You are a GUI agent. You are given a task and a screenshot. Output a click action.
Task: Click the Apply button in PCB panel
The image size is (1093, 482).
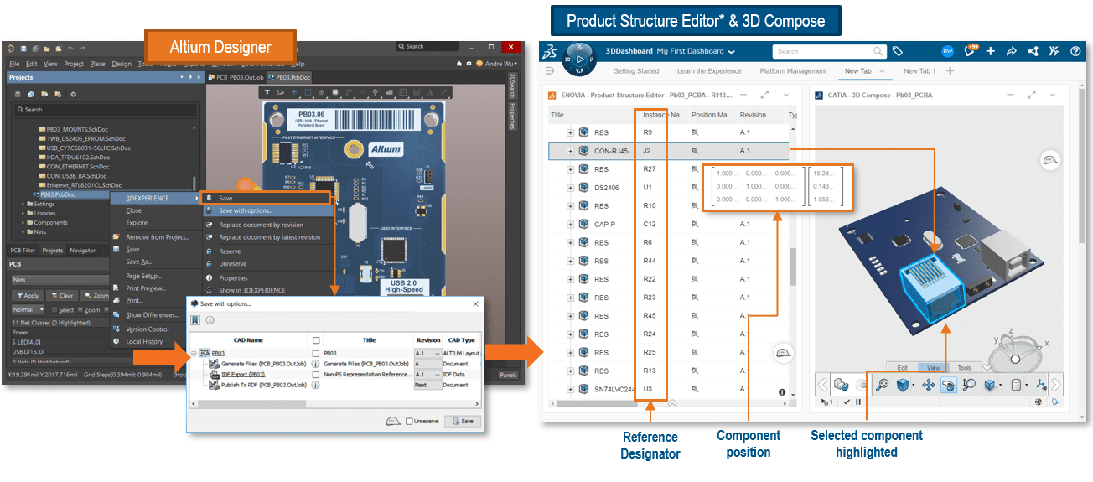28,296
